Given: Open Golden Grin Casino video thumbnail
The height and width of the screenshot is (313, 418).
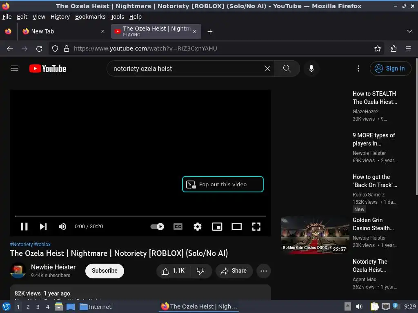Looking at the screenshot, I should 315,235.
